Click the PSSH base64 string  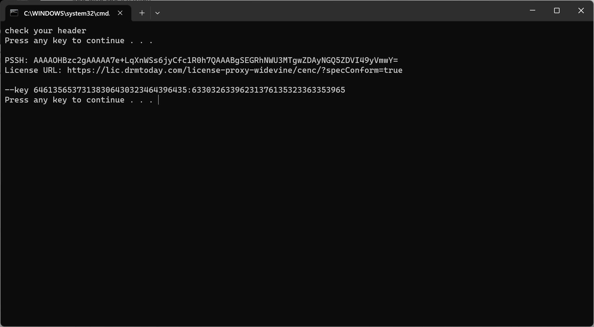tap(216, 60)
